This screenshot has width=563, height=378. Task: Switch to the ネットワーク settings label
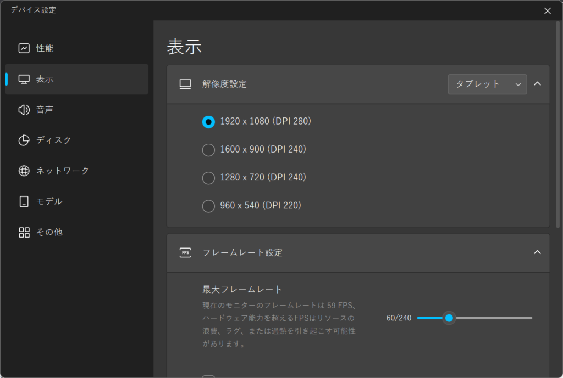[x=63, y=171]
